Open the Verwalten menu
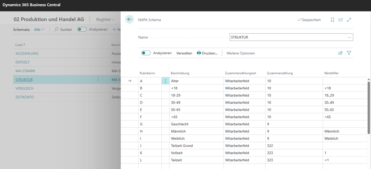371x169 pixels. (184, 53)
